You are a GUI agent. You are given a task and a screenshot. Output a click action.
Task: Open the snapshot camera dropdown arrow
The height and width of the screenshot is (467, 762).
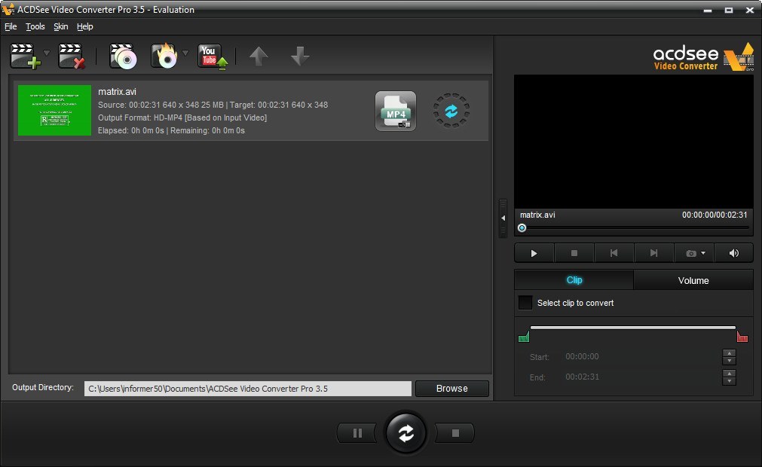[703, 253]
